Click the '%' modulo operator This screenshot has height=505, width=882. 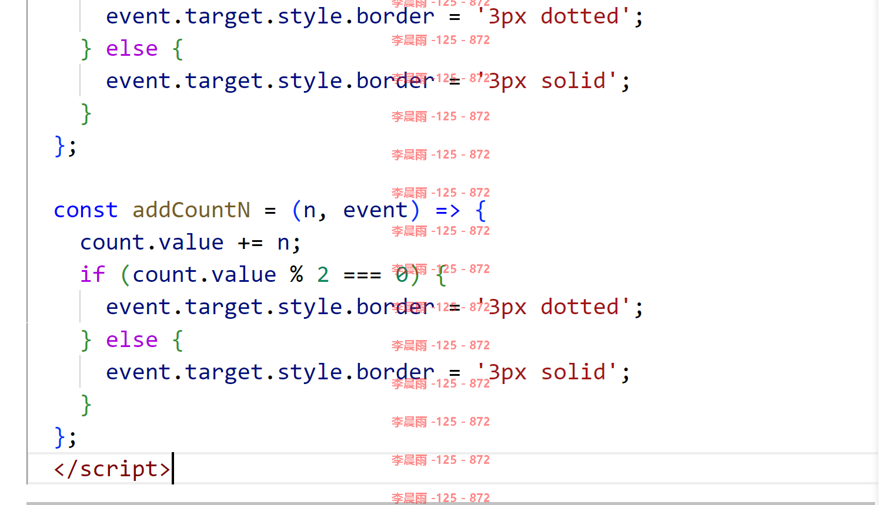[296, 274]
